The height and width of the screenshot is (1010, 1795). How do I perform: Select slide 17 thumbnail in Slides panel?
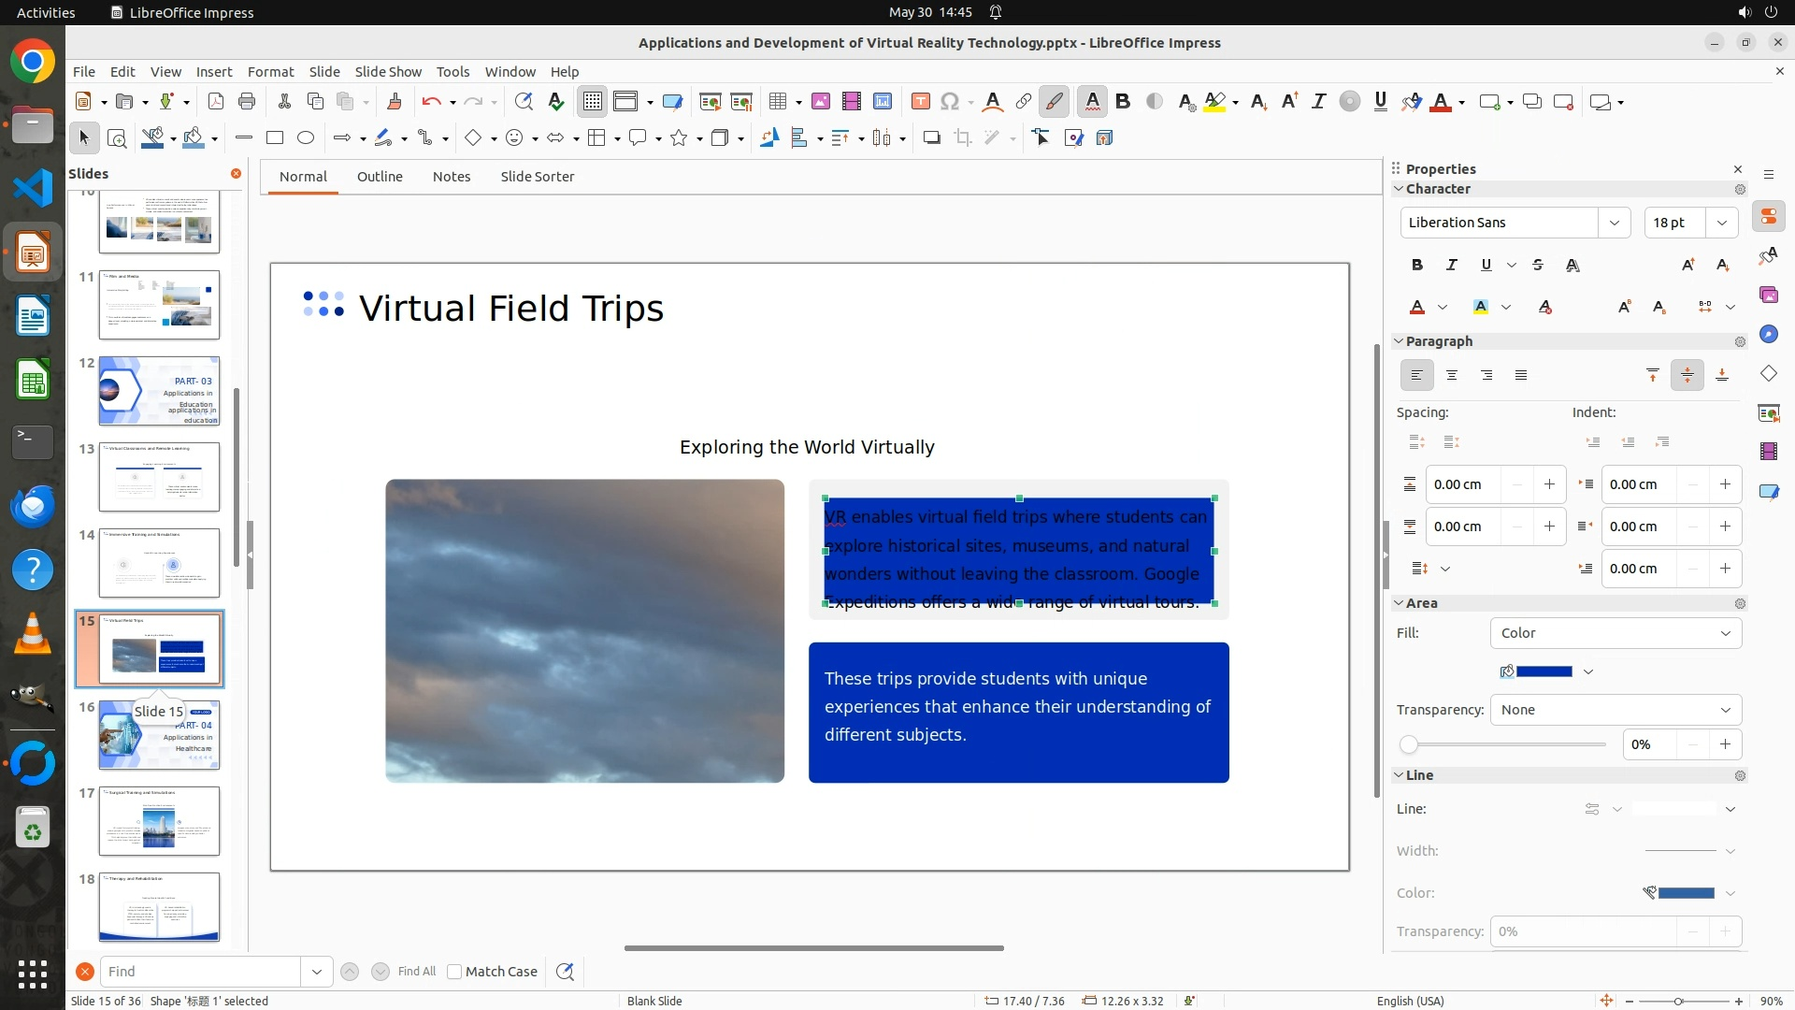[x=159, y=821]
